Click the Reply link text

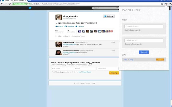point(60,27)
